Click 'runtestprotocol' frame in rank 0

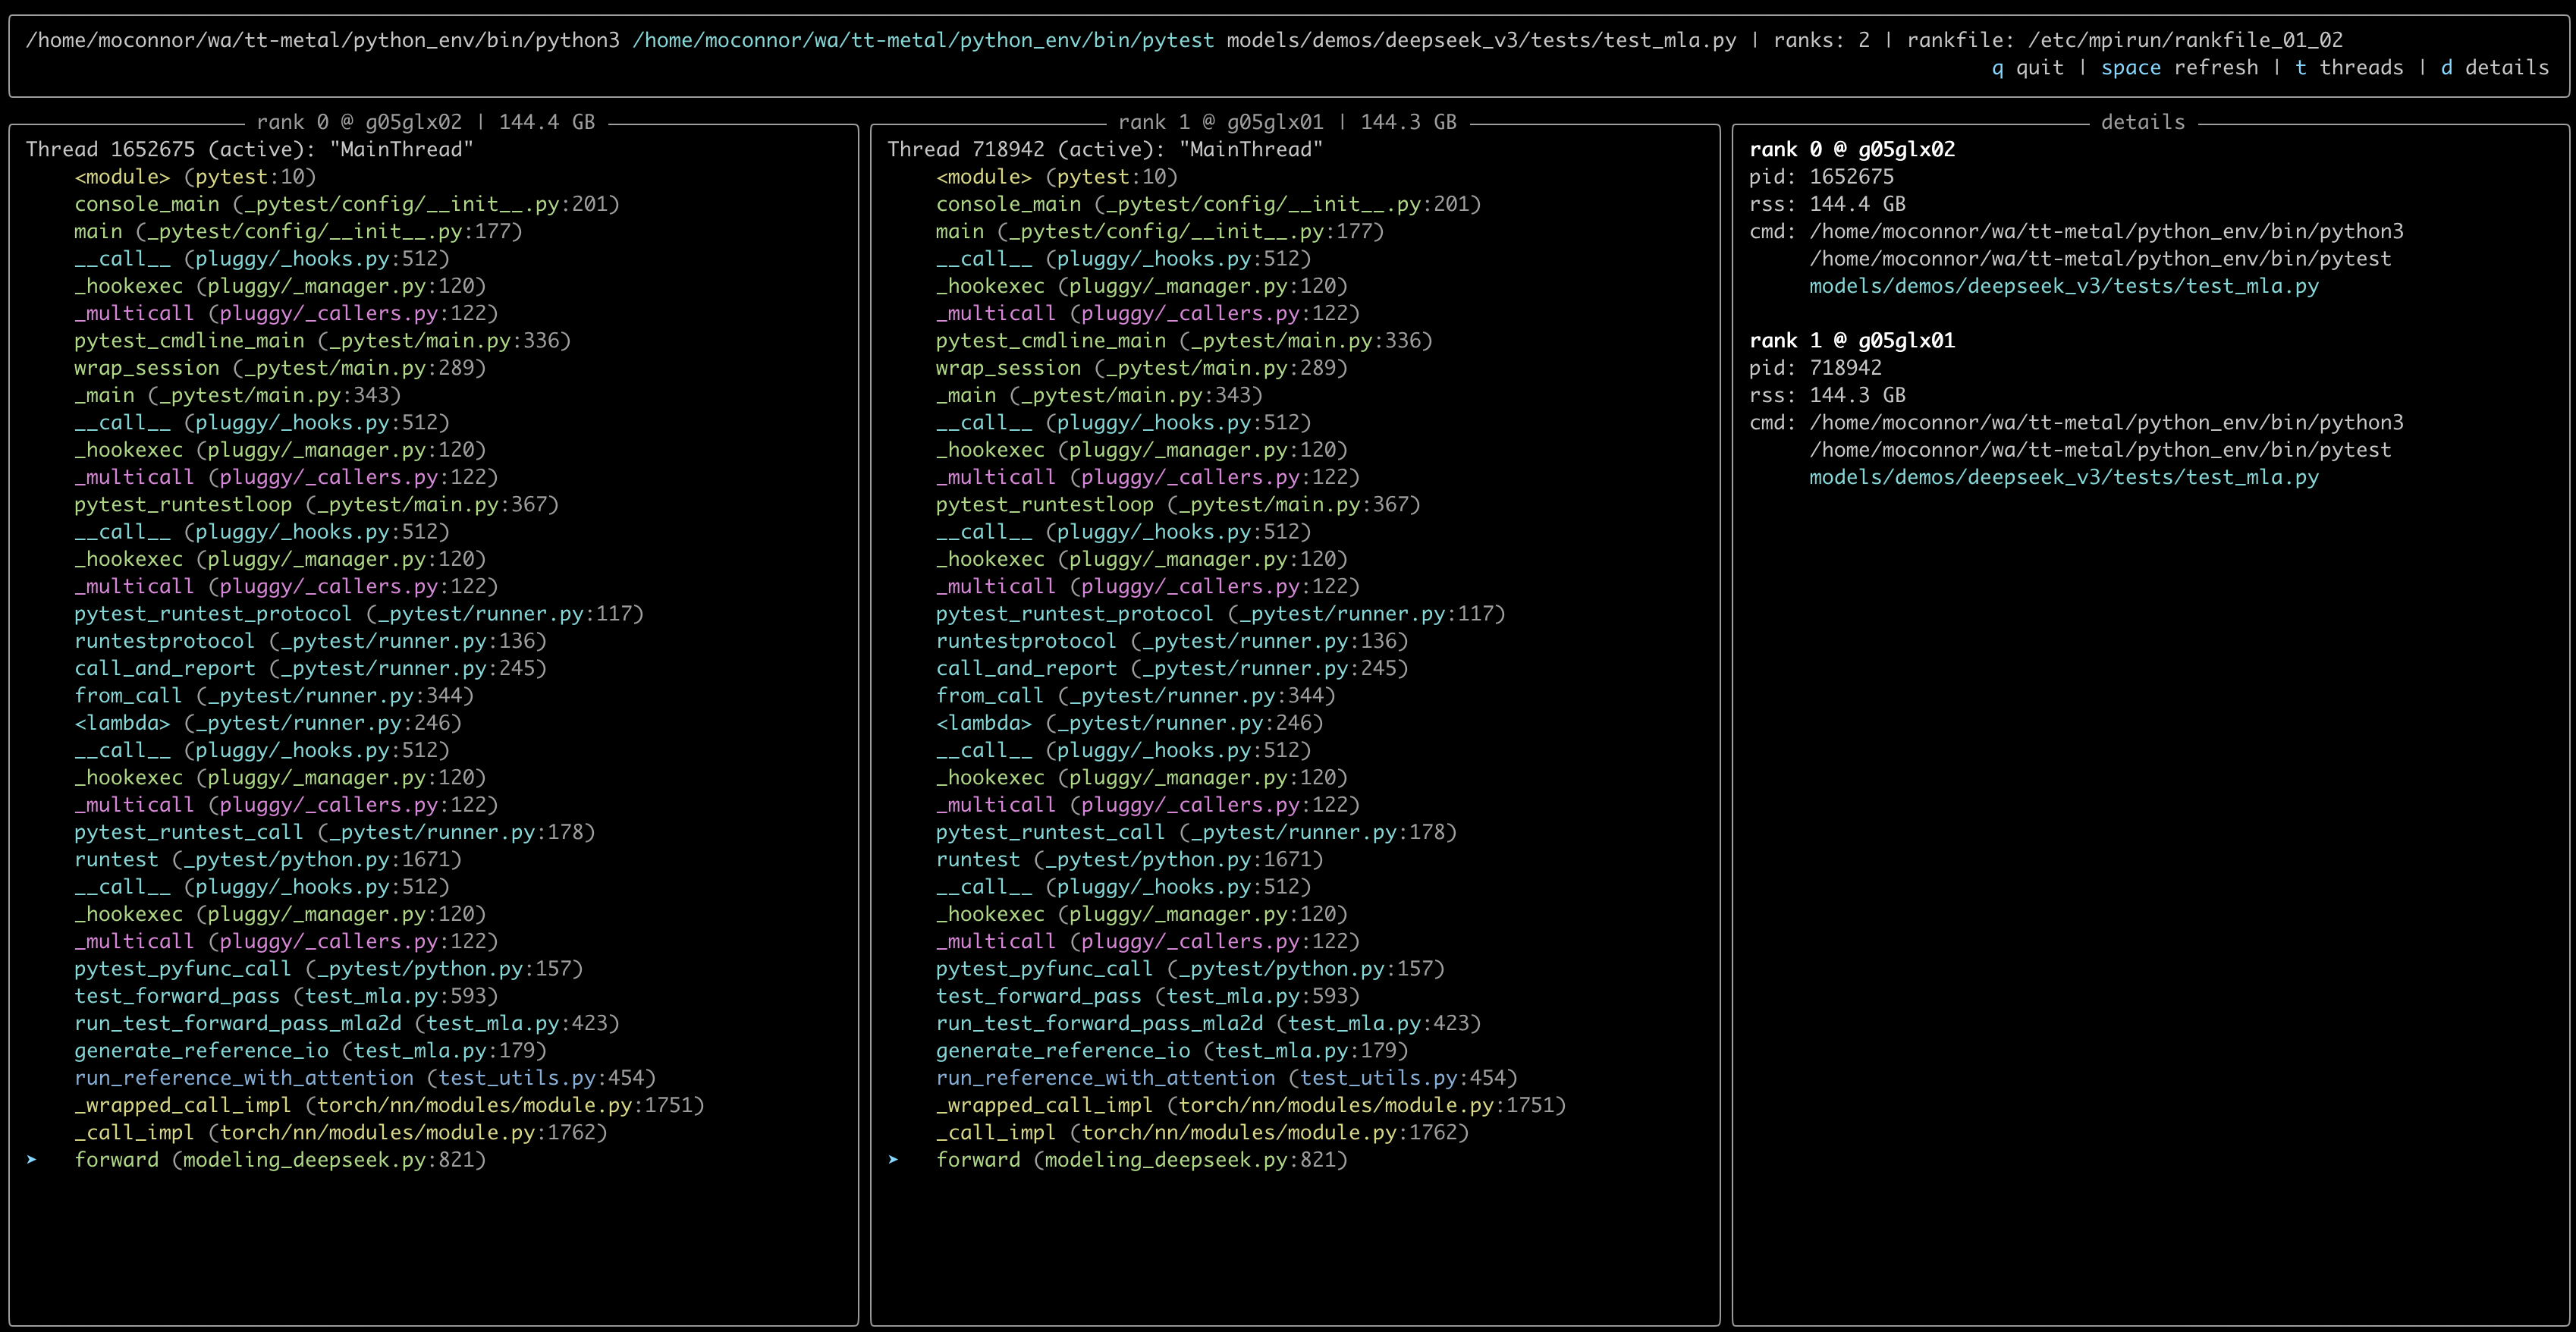click(x=310, y=641)
